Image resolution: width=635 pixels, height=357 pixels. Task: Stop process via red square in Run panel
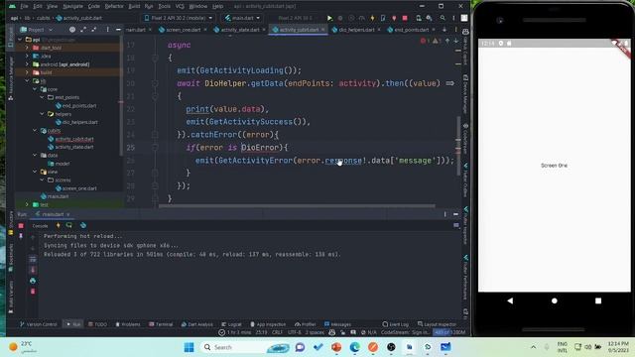click(x=21, y=225)
